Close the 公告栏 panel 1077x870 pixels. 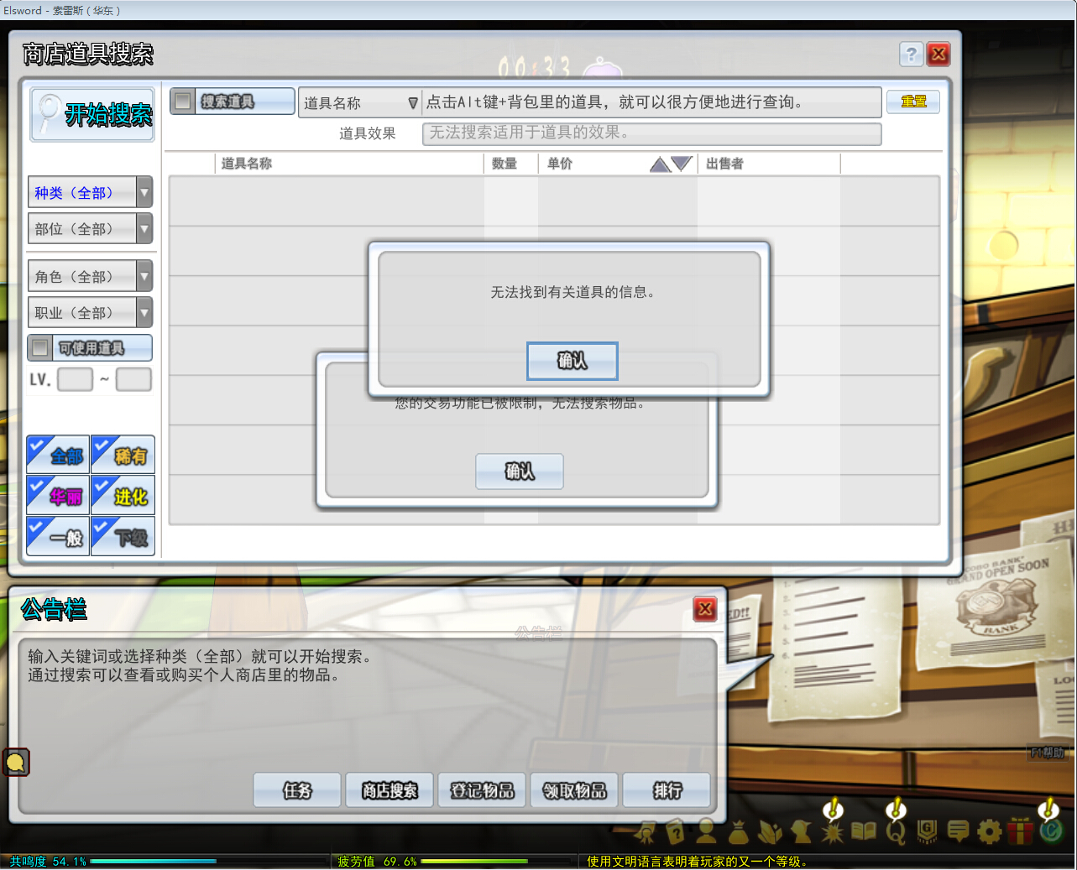[705, 609]
